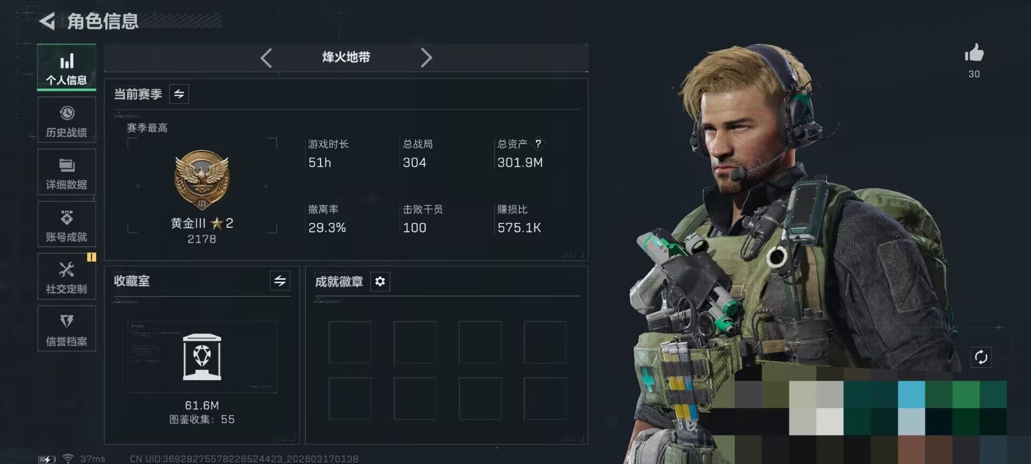Open the 历史战绩 history tab
Screen dimensions: 1031x464
pos(67,120)
